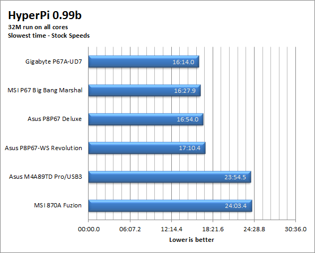
Task: Click the 12:14.4 axis tick label
Action: 172,229
